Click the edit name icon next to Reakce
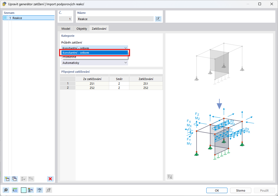 158,19
